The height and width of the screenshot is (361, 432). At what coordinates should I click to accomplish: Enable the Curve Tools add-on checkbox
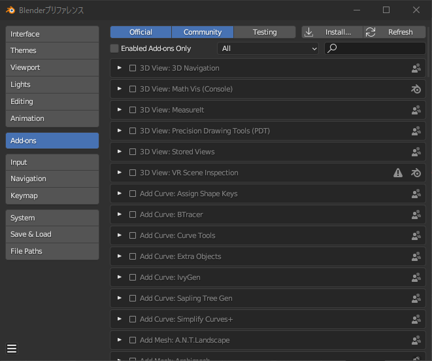pyautogui.click(x=133, y=235)
